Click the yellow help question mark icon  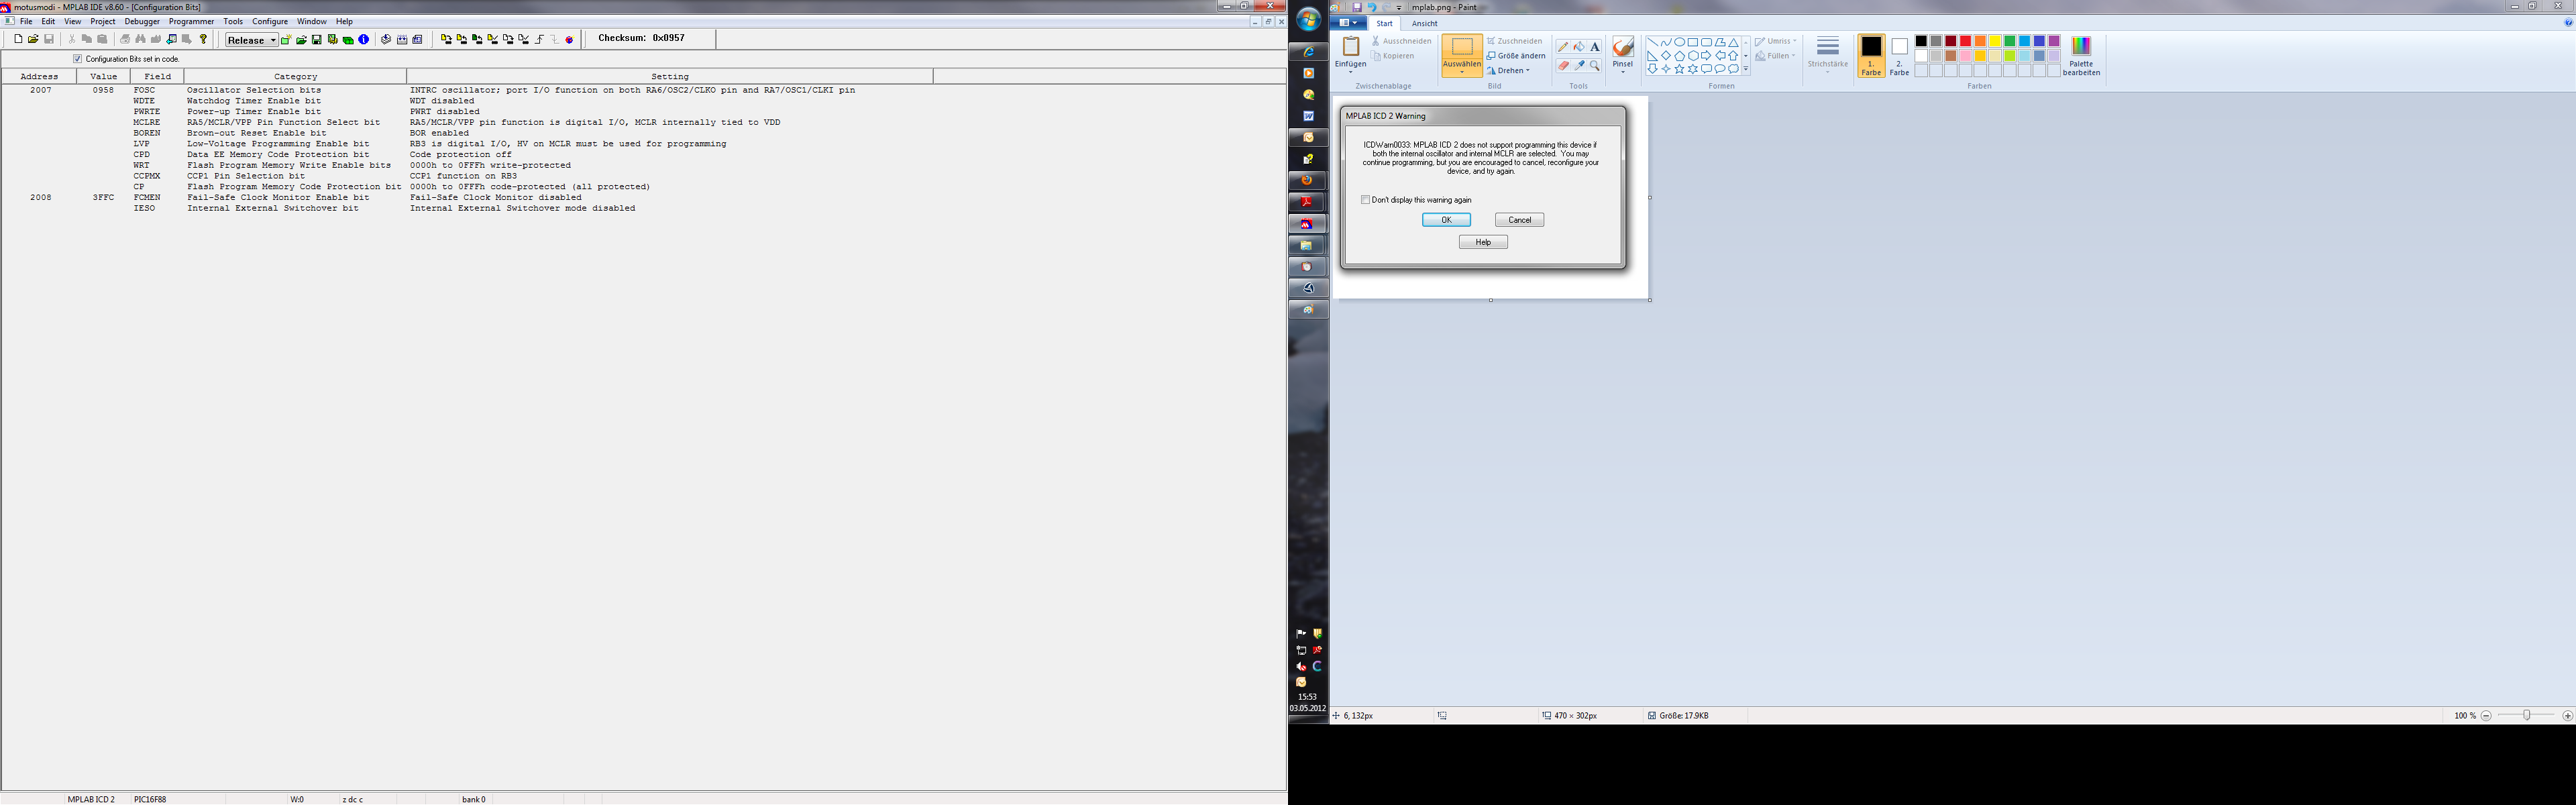pos(203,40)
